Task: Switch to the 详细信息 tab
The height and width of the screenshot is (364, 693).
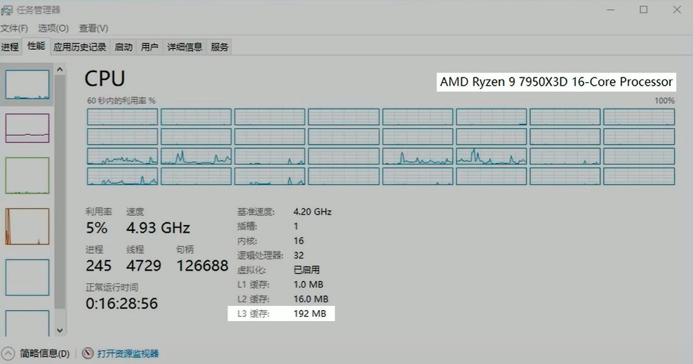Action: pos(185,47)
